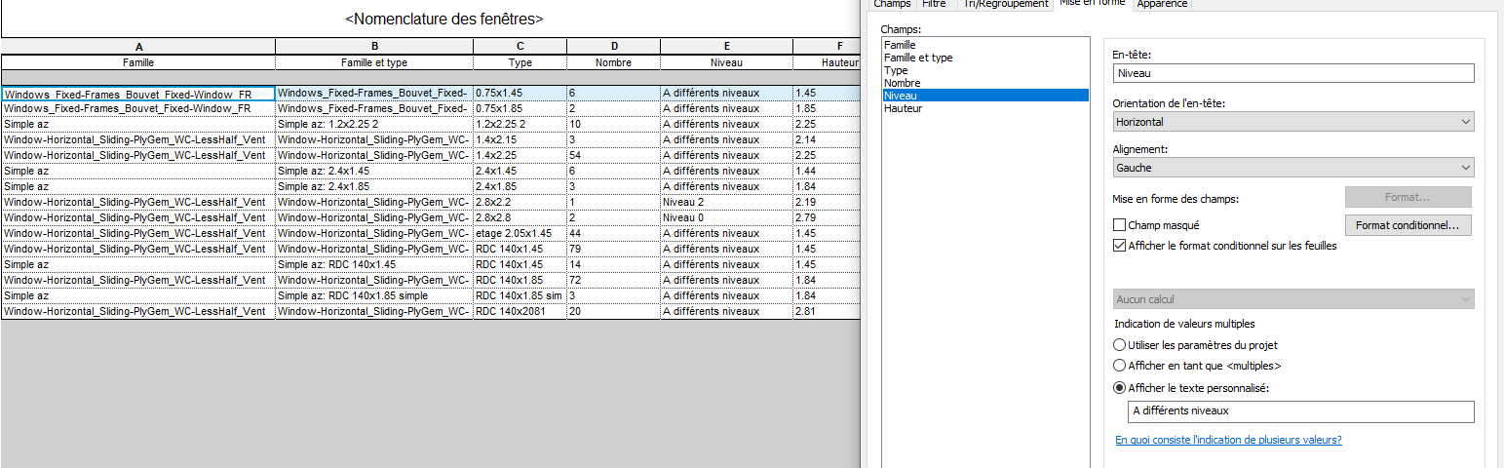Screen dimensions: 1504x468
Task: Expand the Aucun calcul dropdown
Action: click(1292, 299)
